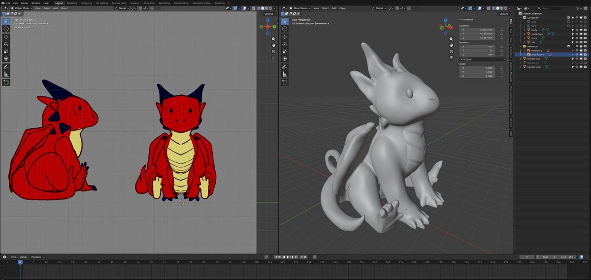The image size is (591, 280).
Task: Switch to the Shading workspace tab
Action: pos(134,3)
